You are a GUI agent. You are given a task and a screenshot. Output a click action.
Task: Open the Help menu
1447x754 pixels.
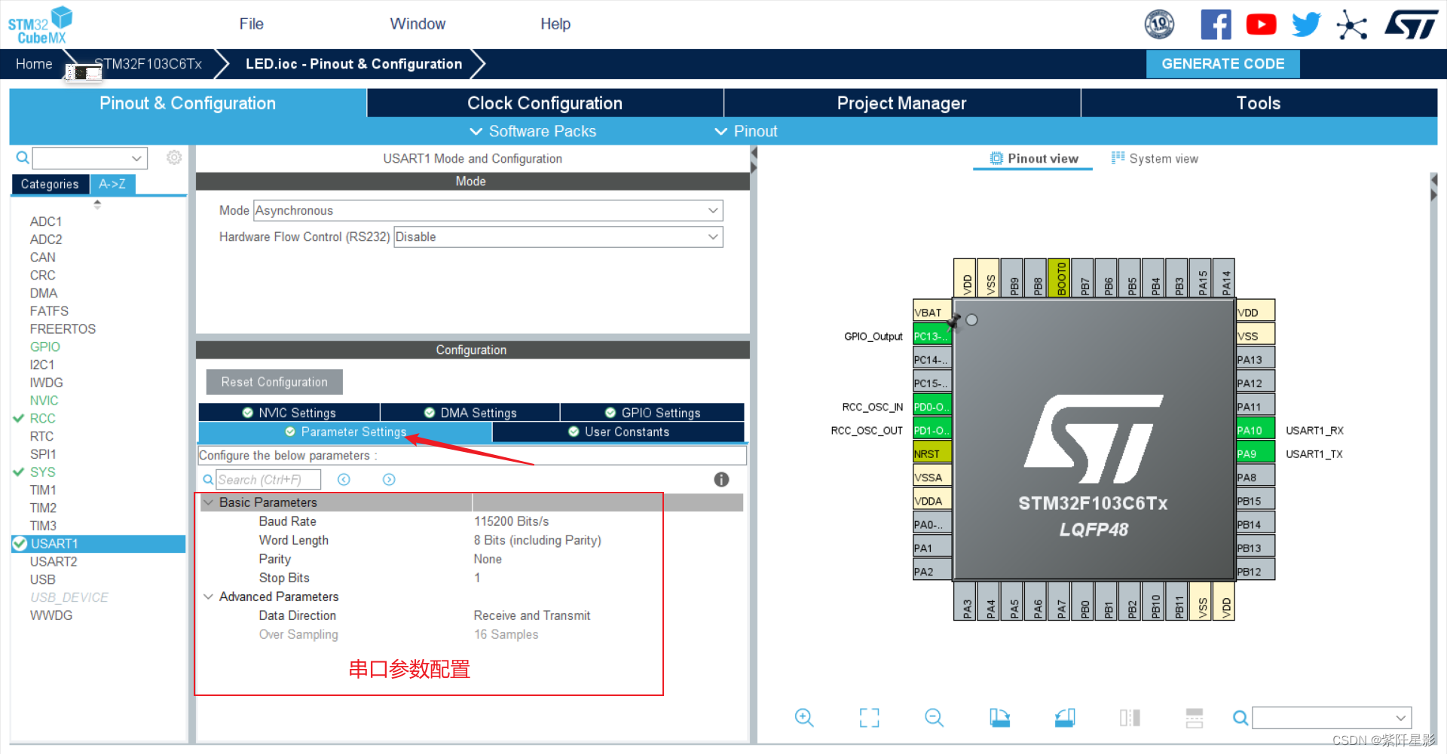555,24
